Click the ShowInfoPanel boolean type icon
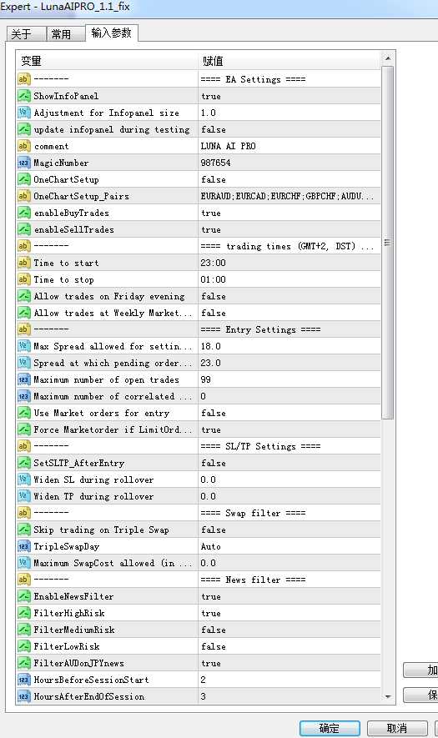 pos(23,96)
